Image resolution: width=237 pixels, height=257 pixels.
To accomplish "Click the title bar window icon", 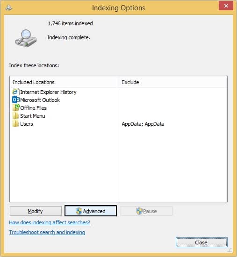I will click(8, 7).
